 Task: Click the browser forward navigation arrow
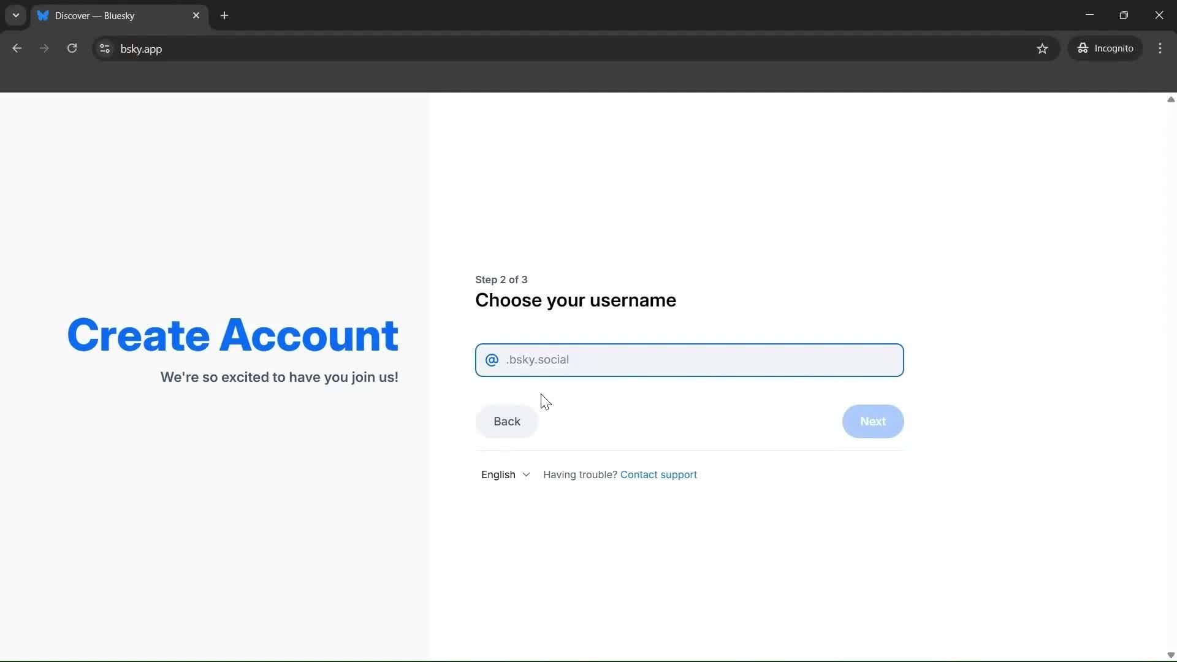click(x=44, y=48)
